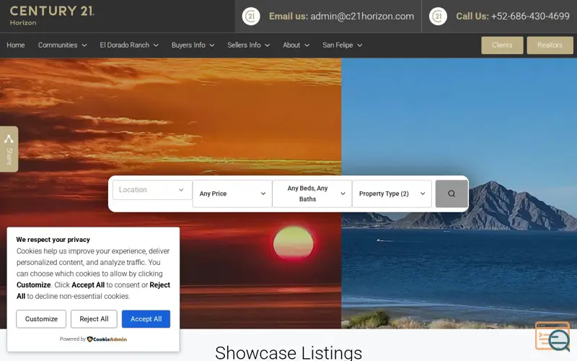Click the Clients button
Image resolution: width=577 pixels, height=361 pixels.
coord(502,45)
